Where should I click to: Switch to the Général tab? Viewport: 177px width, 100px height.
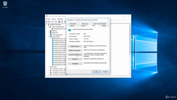[x=72, y=26]
